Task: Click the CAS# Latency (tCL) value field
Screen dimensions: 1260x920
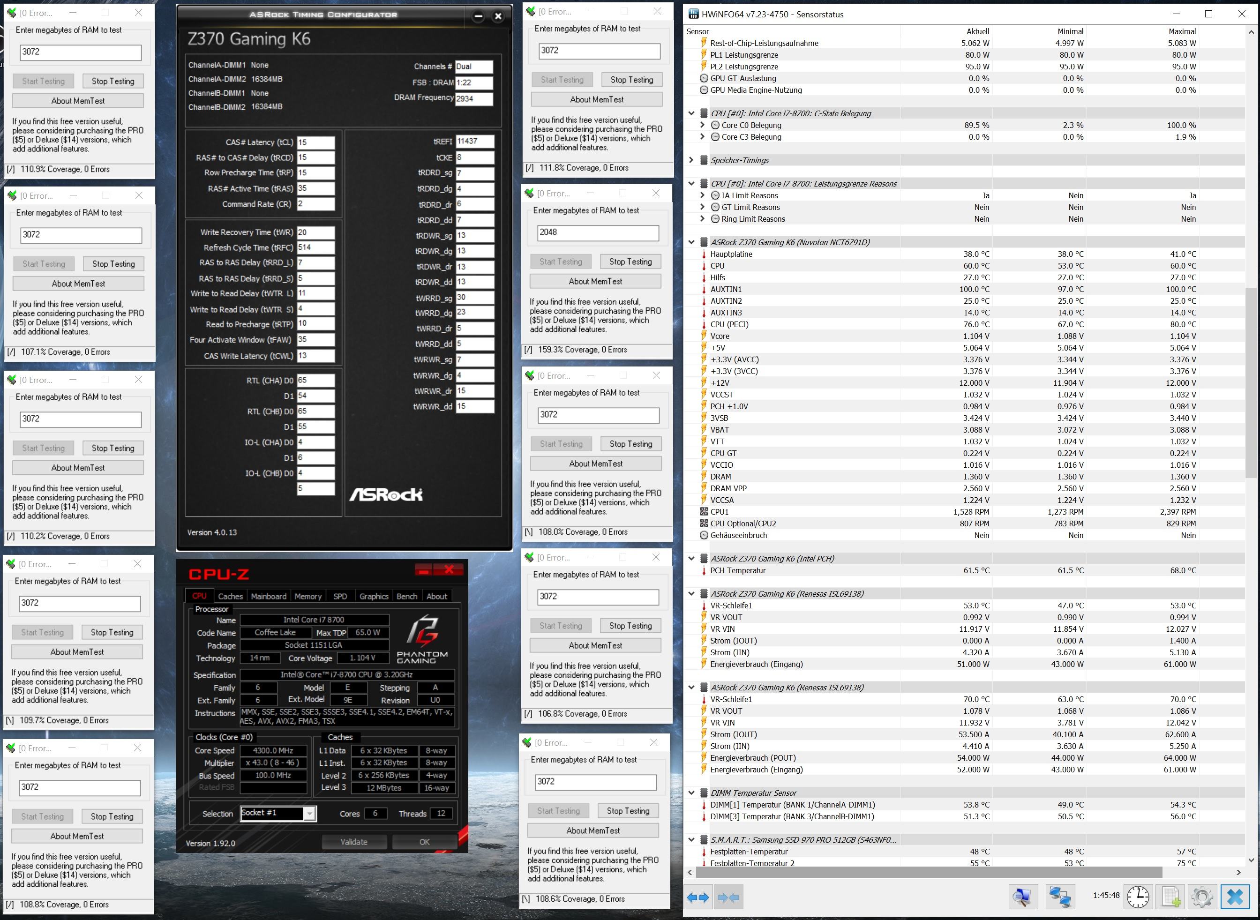Action: coord(316,142)
